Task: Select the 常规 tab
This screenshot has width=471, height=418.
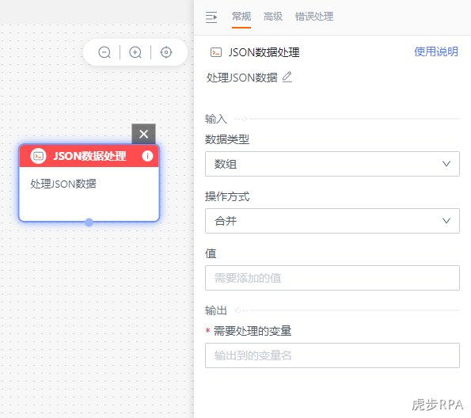Action: tap(241, 16)
